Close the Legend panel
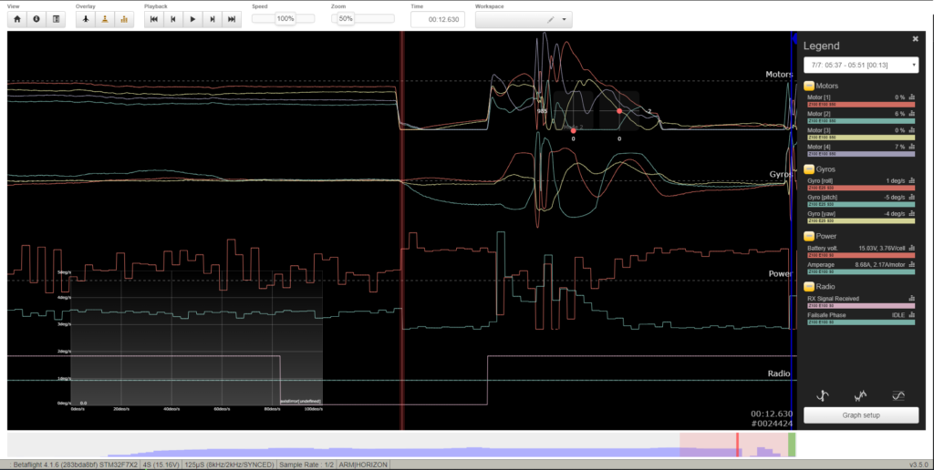 pos(916,38)
